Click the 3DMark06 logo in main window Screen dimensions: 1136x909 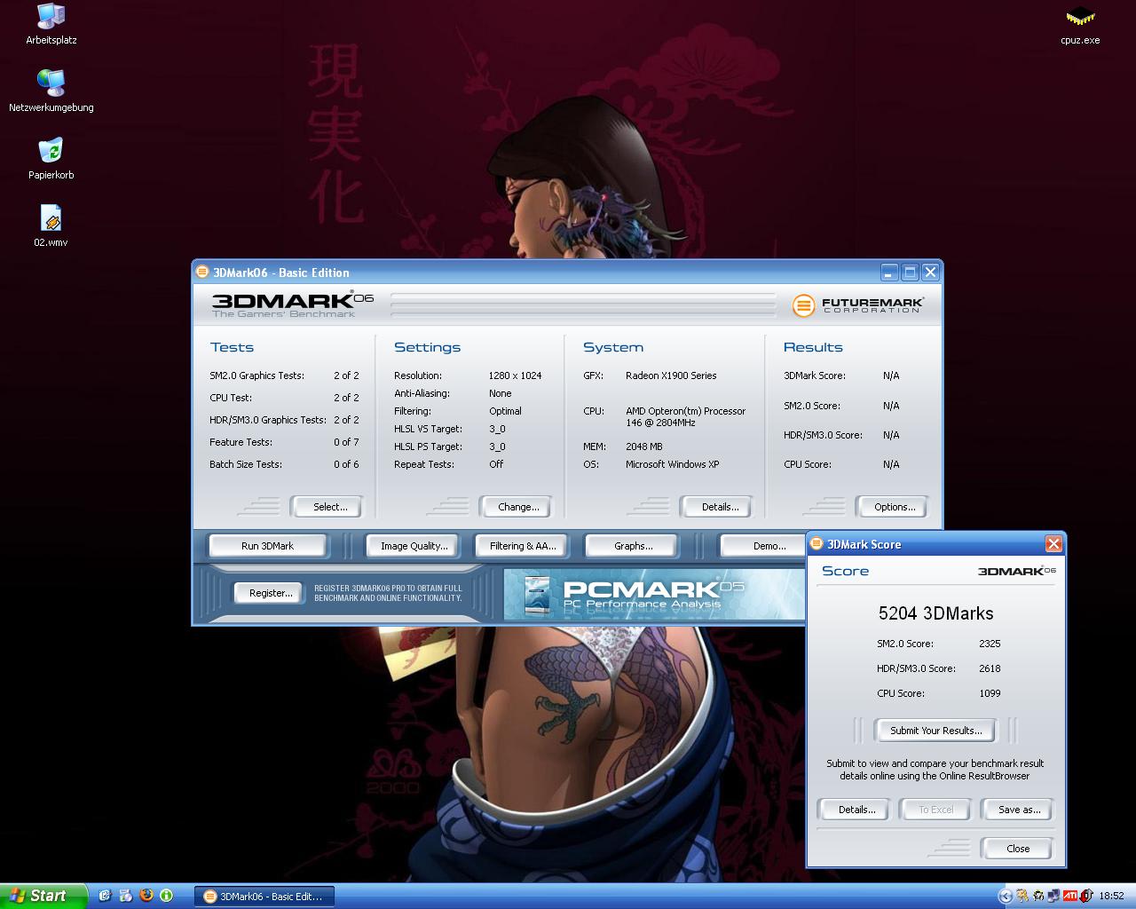coord(293,304)
